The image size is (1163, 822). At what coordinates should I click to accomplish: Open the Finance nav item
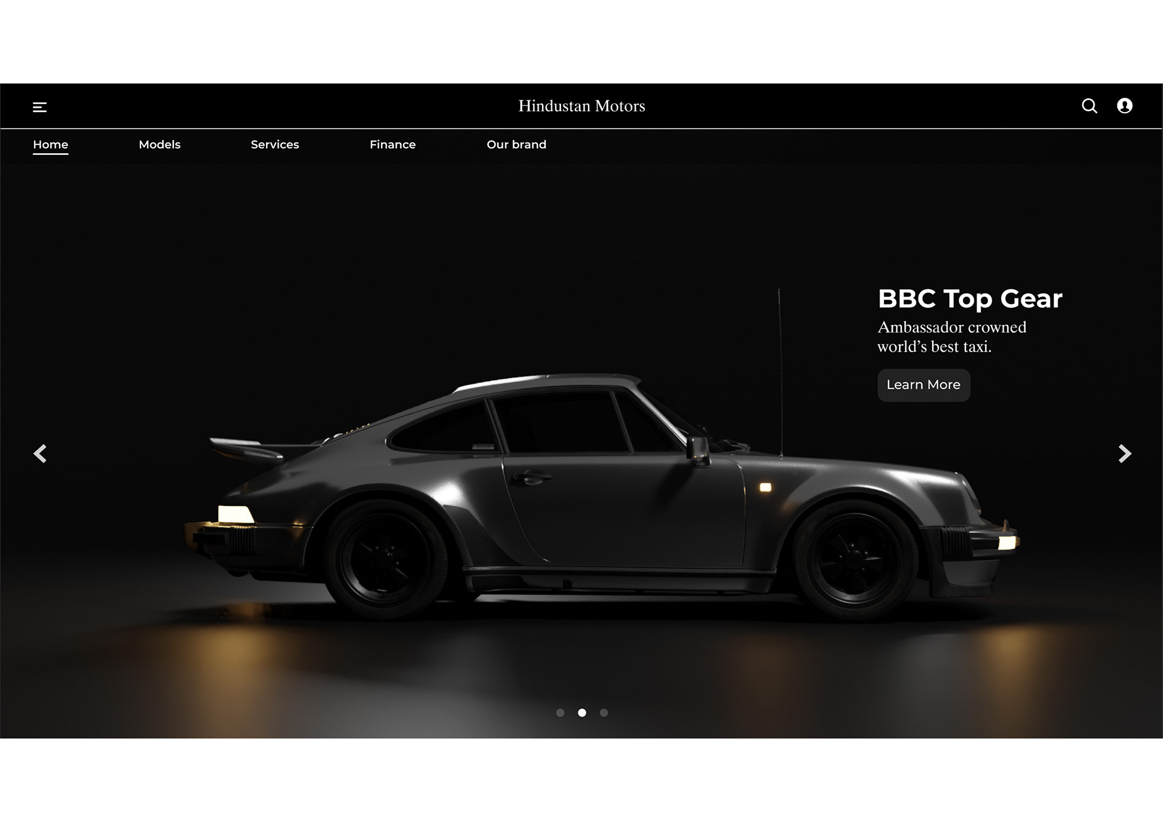[393, 145]
